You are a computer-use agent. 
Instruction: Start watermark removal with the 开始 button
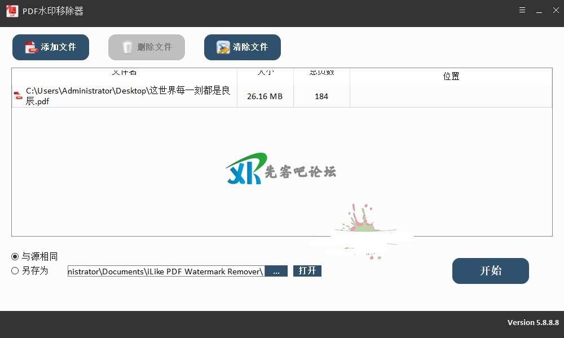click(x=490, y=271)
